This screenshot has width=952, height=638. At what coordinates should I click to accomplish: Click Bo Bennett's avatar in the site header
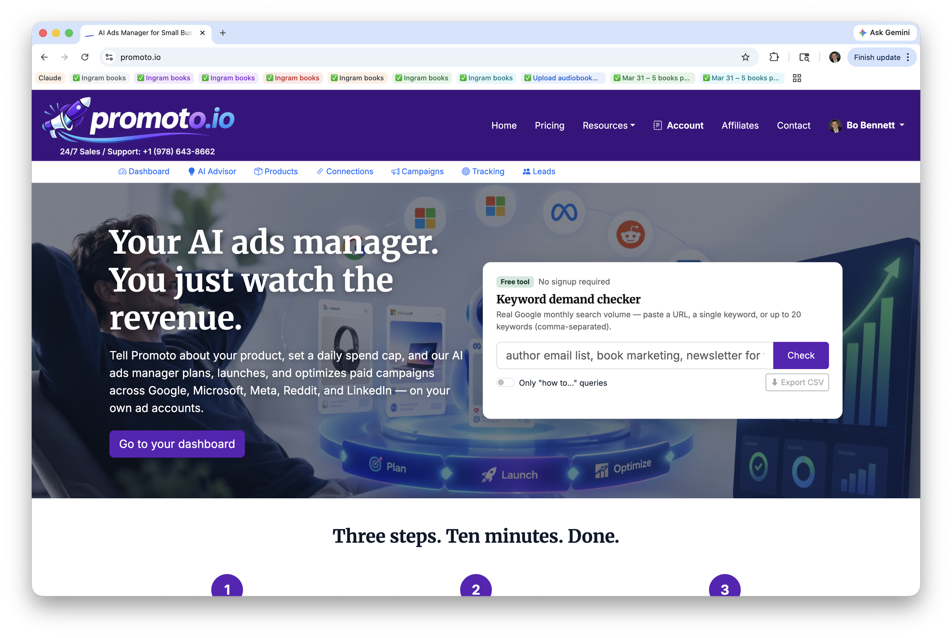(835, 126)
